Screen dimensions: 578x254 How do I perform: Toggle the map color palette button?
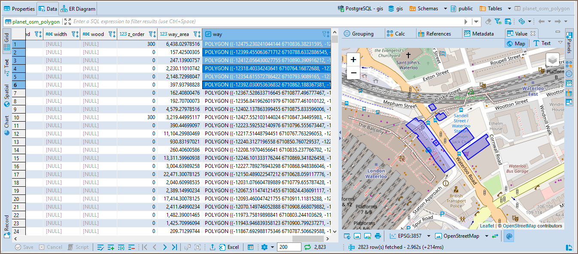point(508,236)
